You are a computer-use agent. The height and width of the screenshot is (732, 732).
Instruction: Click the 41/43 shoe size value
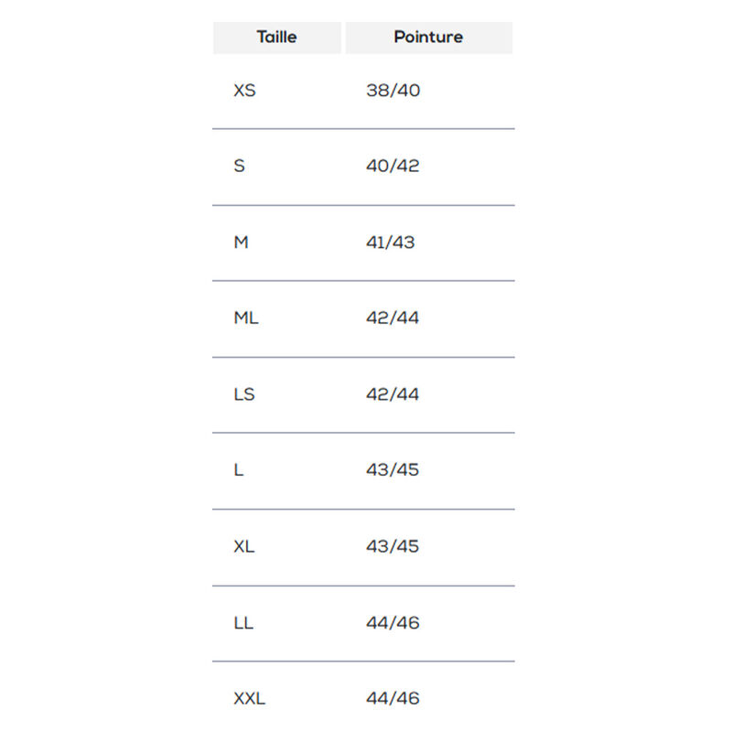390,242
